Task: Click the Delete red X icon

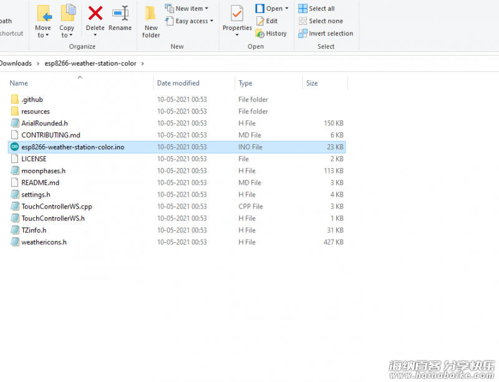Action: point(95,13)
